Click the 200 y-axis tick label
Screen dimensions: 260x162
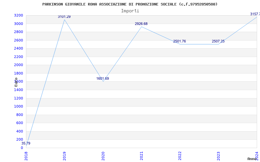point(19,140)
